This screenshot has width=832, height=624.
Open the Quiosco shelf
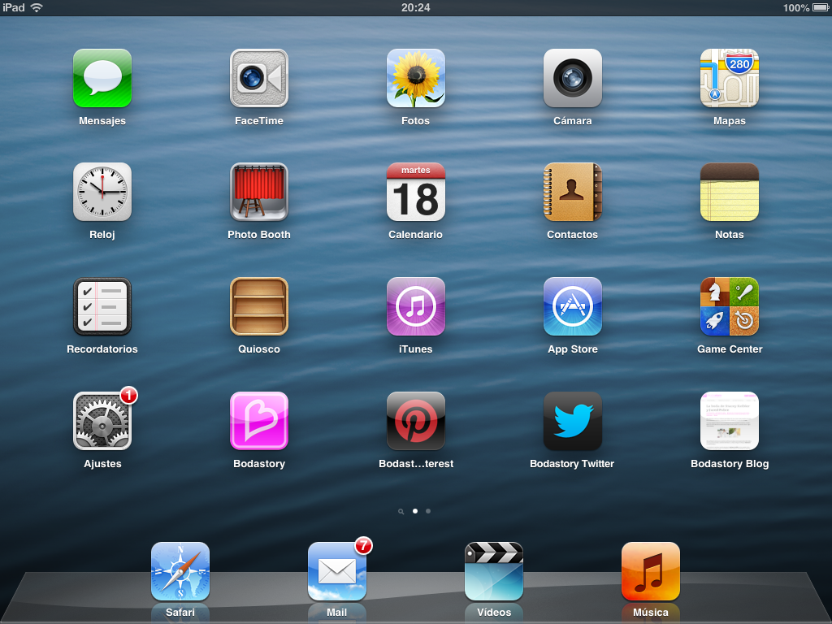[259, 306]
